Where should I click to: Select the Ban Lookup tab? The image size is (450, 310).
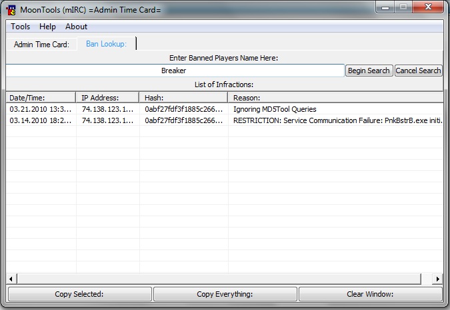(106, 44)
